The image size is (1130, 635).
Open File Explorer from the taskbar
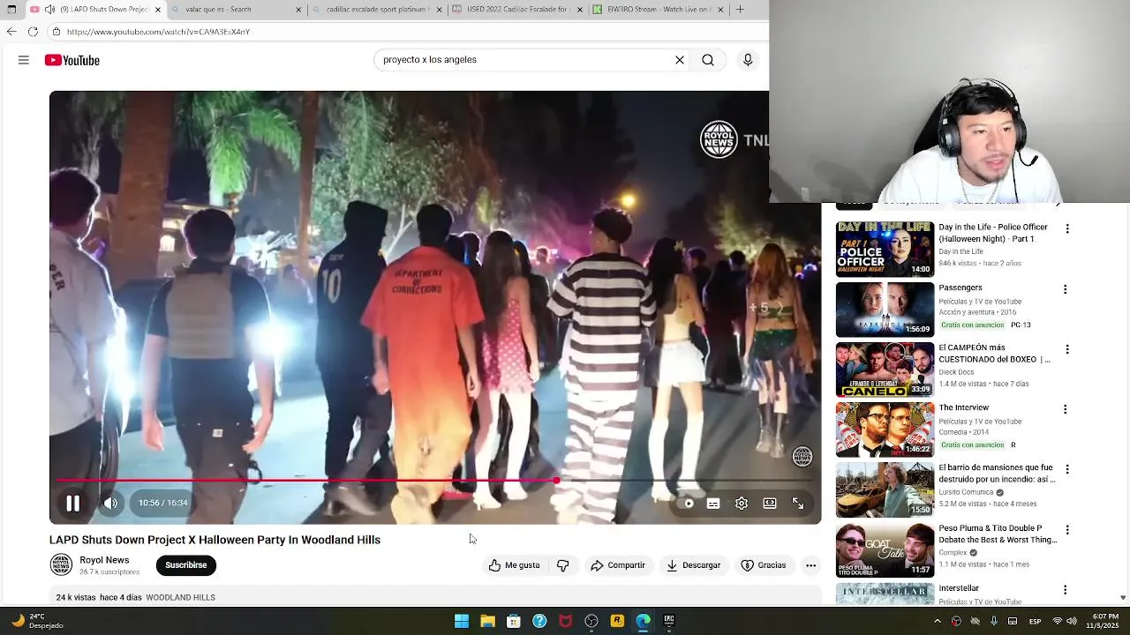pyautogui.click(x=487, y=621)
